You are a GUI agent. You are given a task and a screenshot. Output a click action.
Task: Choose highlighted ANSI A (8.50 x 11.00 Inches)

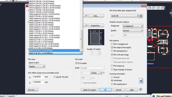click(x=54, y=50)
